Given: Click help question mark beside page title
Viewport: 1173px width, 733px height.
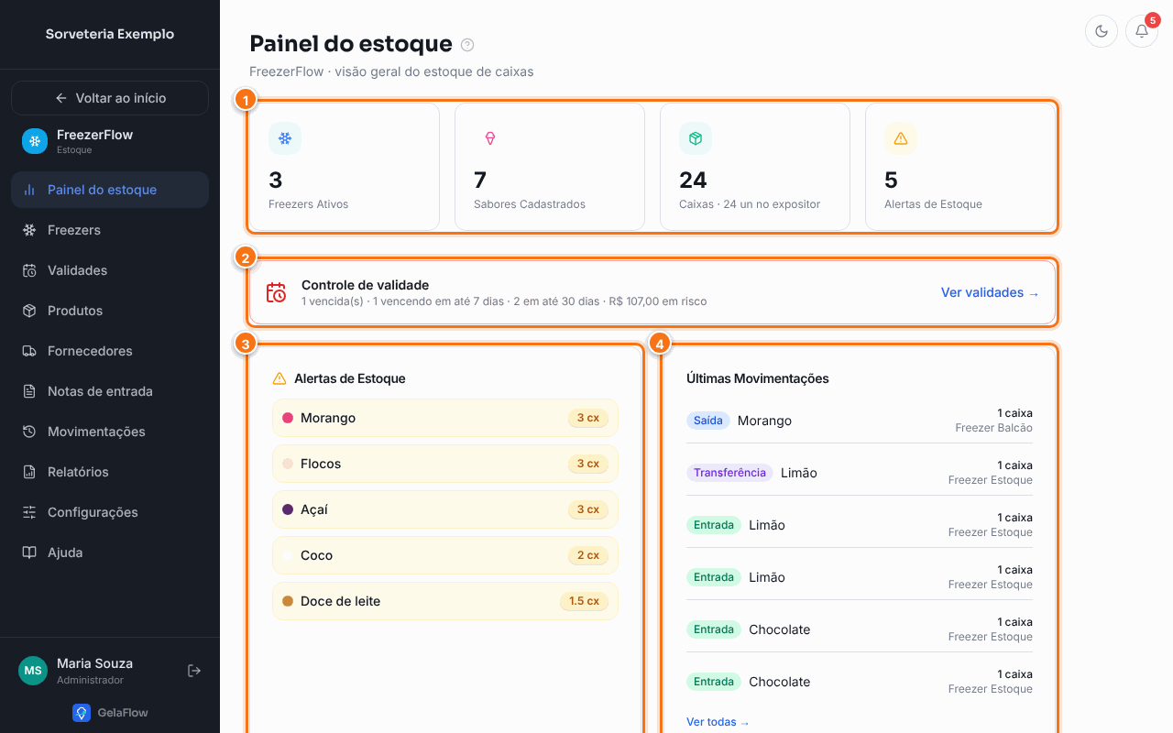Looking at the screenshot, I should point(467,44).
